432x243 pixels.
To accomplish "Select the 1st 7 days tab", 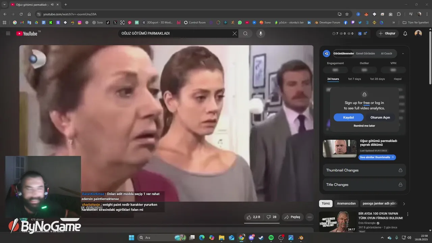I will coord(354,79).
